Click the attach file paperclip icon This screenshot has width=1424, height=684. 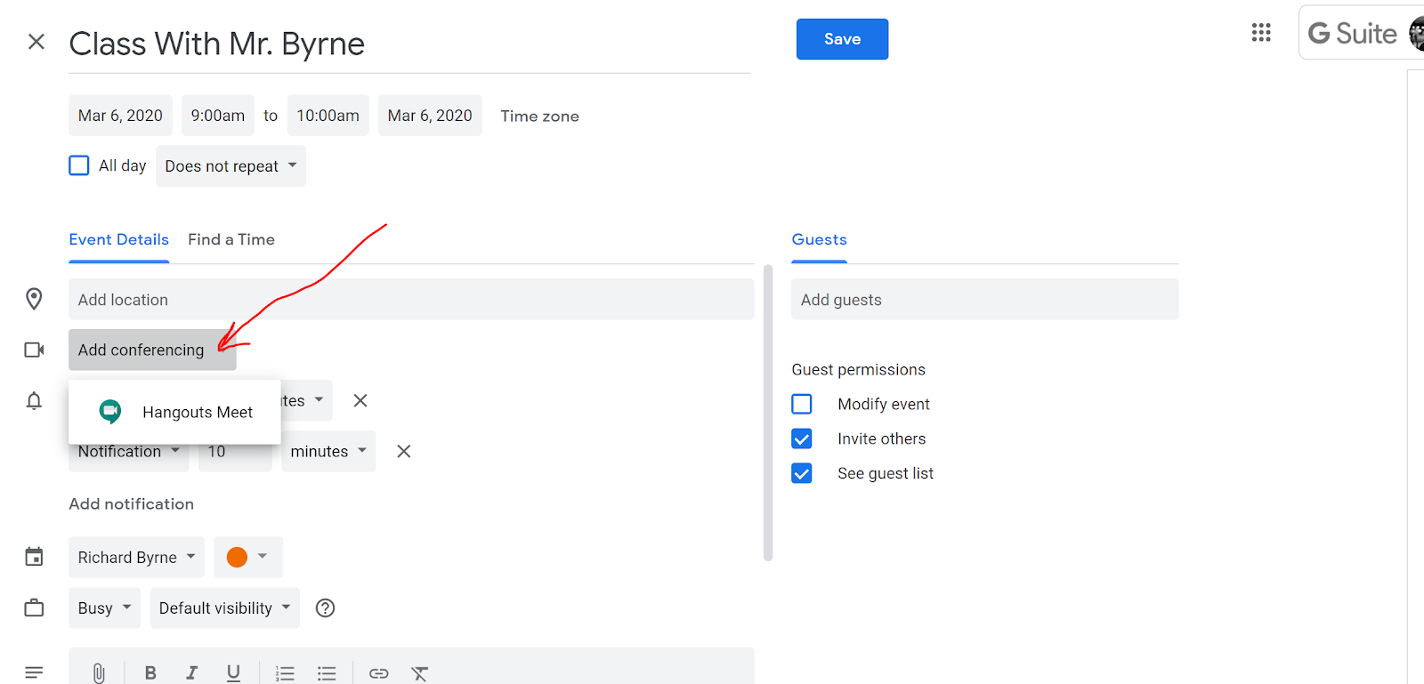click(x=99, y=673)
